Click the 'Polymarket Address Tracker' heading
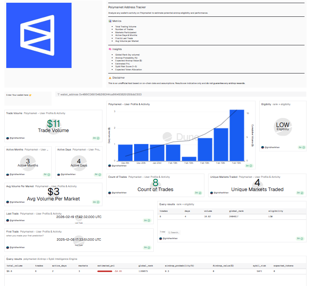The height and width of the screenshot is (286, 312). click(x=127, y=7)
